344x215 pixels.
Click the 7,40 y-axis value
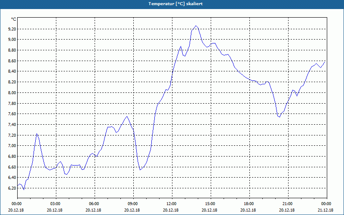tap(12, 125)
